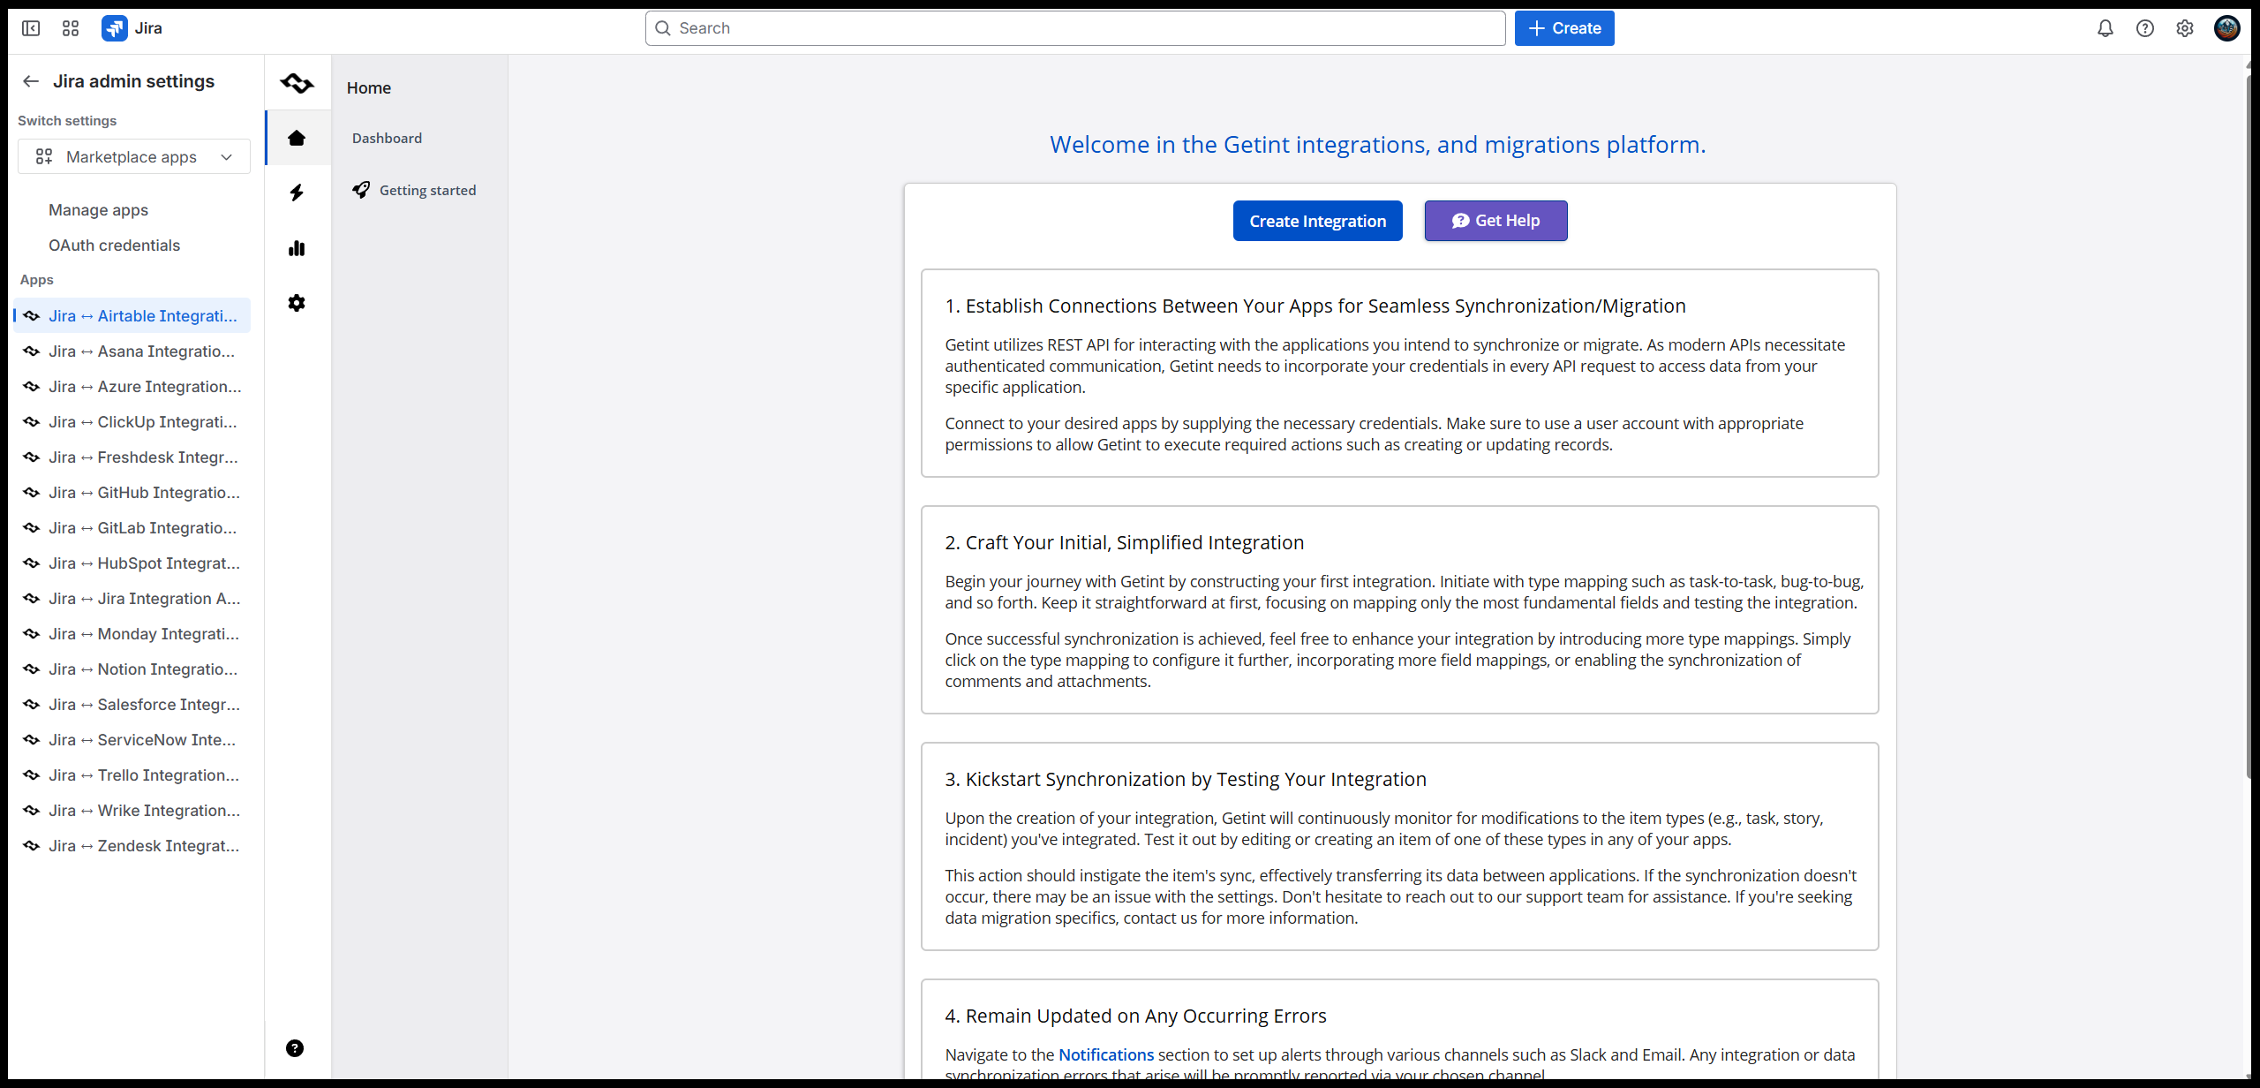Open the app switcher grid icon
The image size is (2260, 1088).
click(x=71, y=28)
